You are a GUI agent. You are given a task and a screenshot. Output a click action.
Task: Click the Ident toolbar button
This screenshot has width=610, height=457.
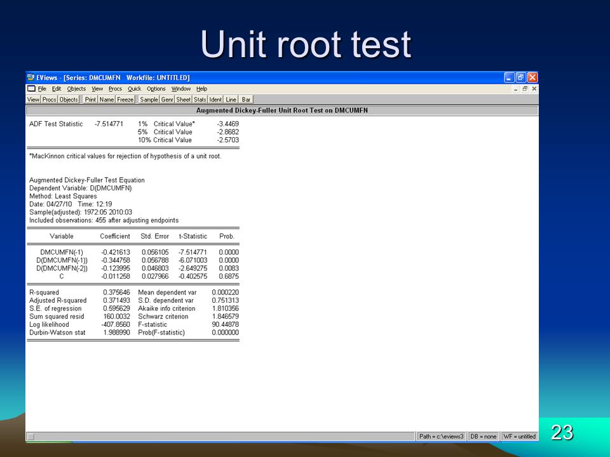click(215, 100)
